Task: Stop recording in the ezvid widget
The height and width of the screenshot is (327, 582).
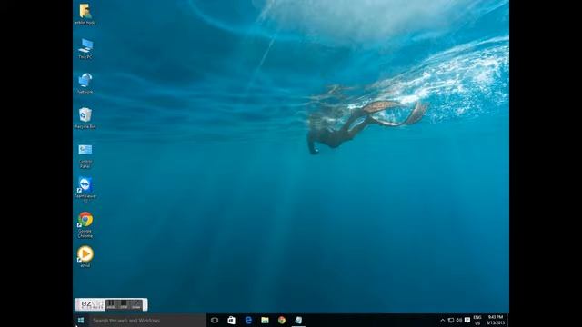Action: pyautogui.click(x=124, y=305)
